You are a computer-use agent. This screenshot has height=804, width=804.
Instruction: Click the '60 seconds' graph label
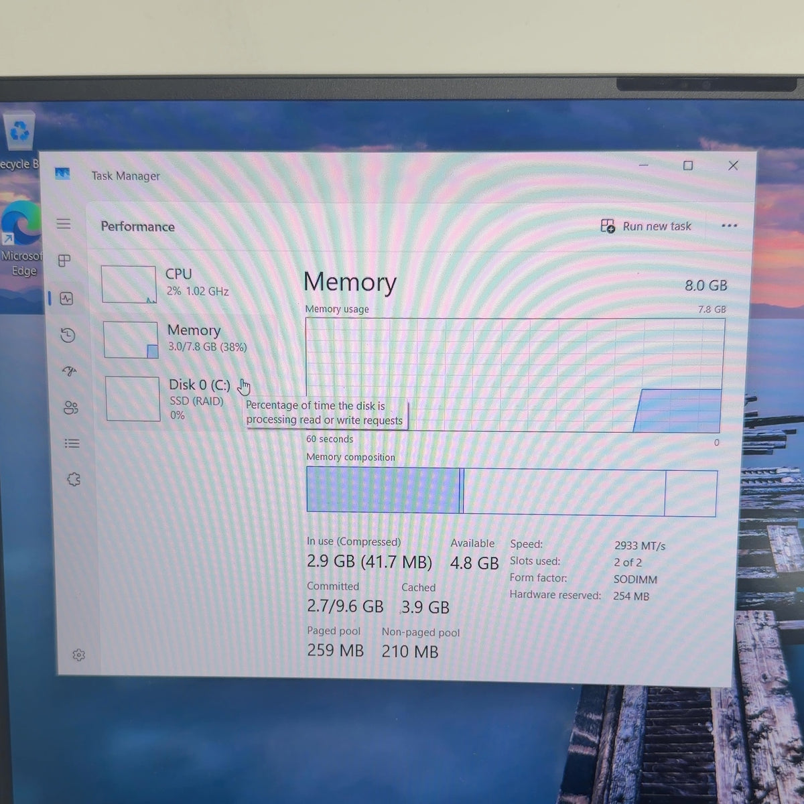(x=330, y=439)
